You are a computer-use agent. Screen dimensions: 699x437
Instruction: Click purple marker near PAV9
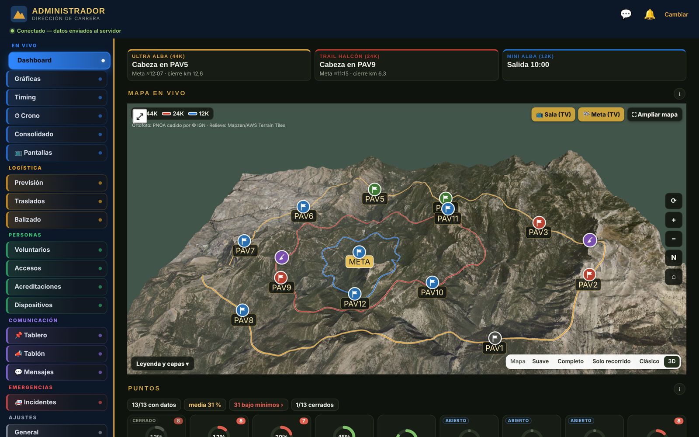(x=282, y=257)
